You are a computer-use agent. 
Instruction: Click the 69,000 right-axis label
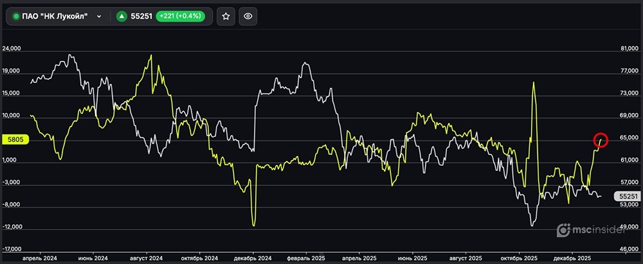click(631, 116)
